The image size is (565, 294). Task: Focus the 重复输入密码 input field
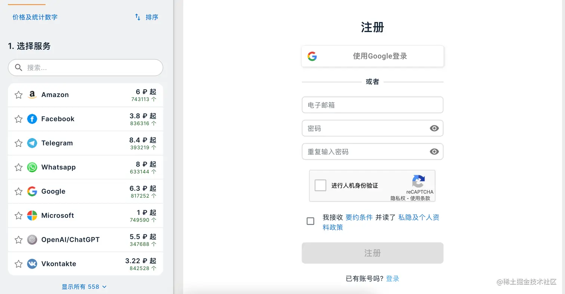click(x=373, y=151)
